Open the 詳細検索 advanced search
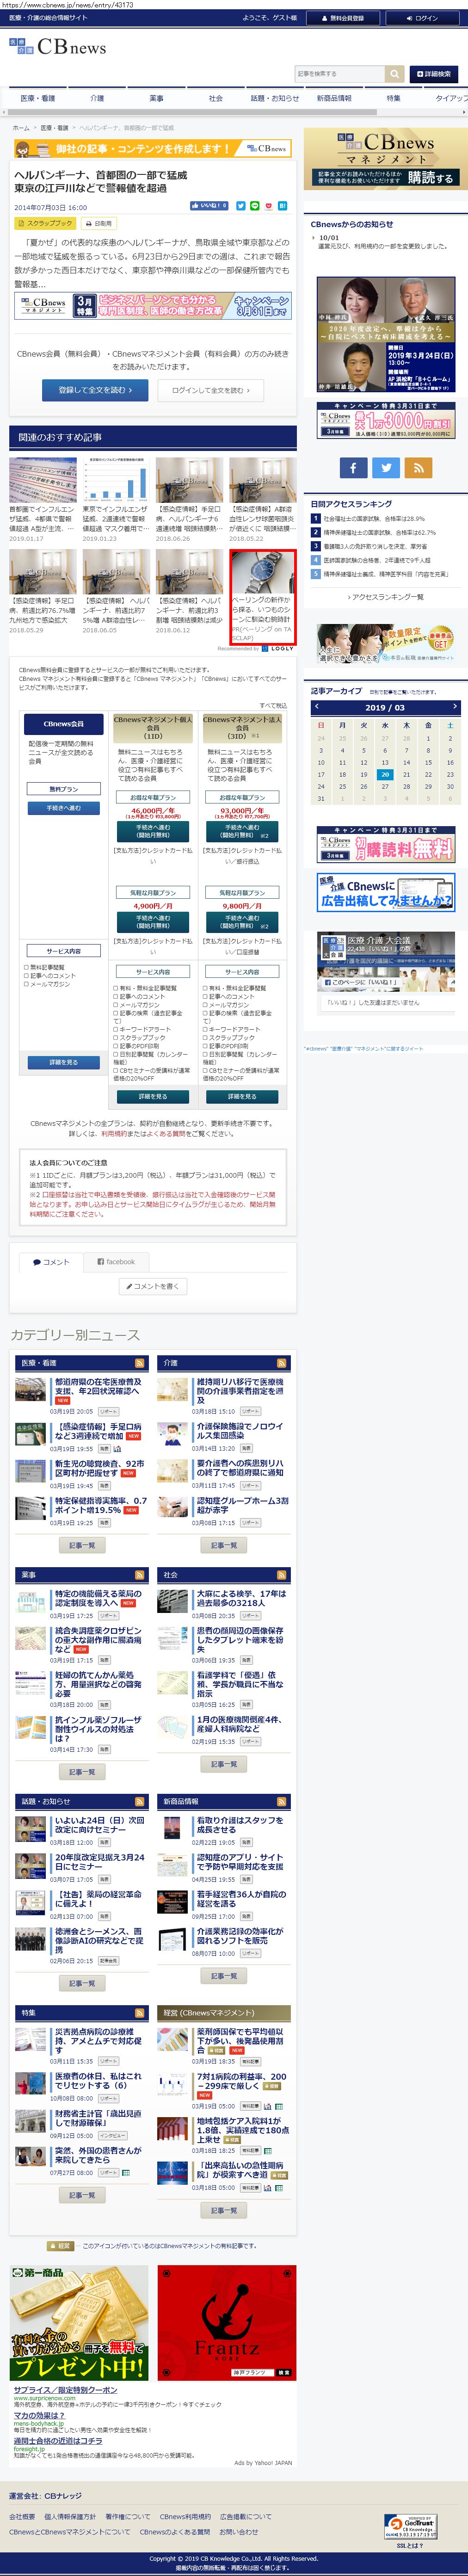Image resolution: width=468 pixels, height=2576 pixels. click(433, 74)
